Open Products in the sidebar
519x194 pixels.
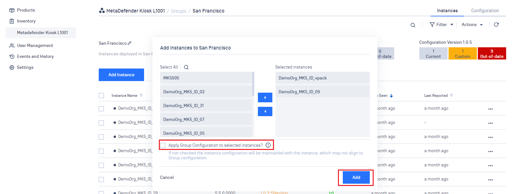point(26,10)
